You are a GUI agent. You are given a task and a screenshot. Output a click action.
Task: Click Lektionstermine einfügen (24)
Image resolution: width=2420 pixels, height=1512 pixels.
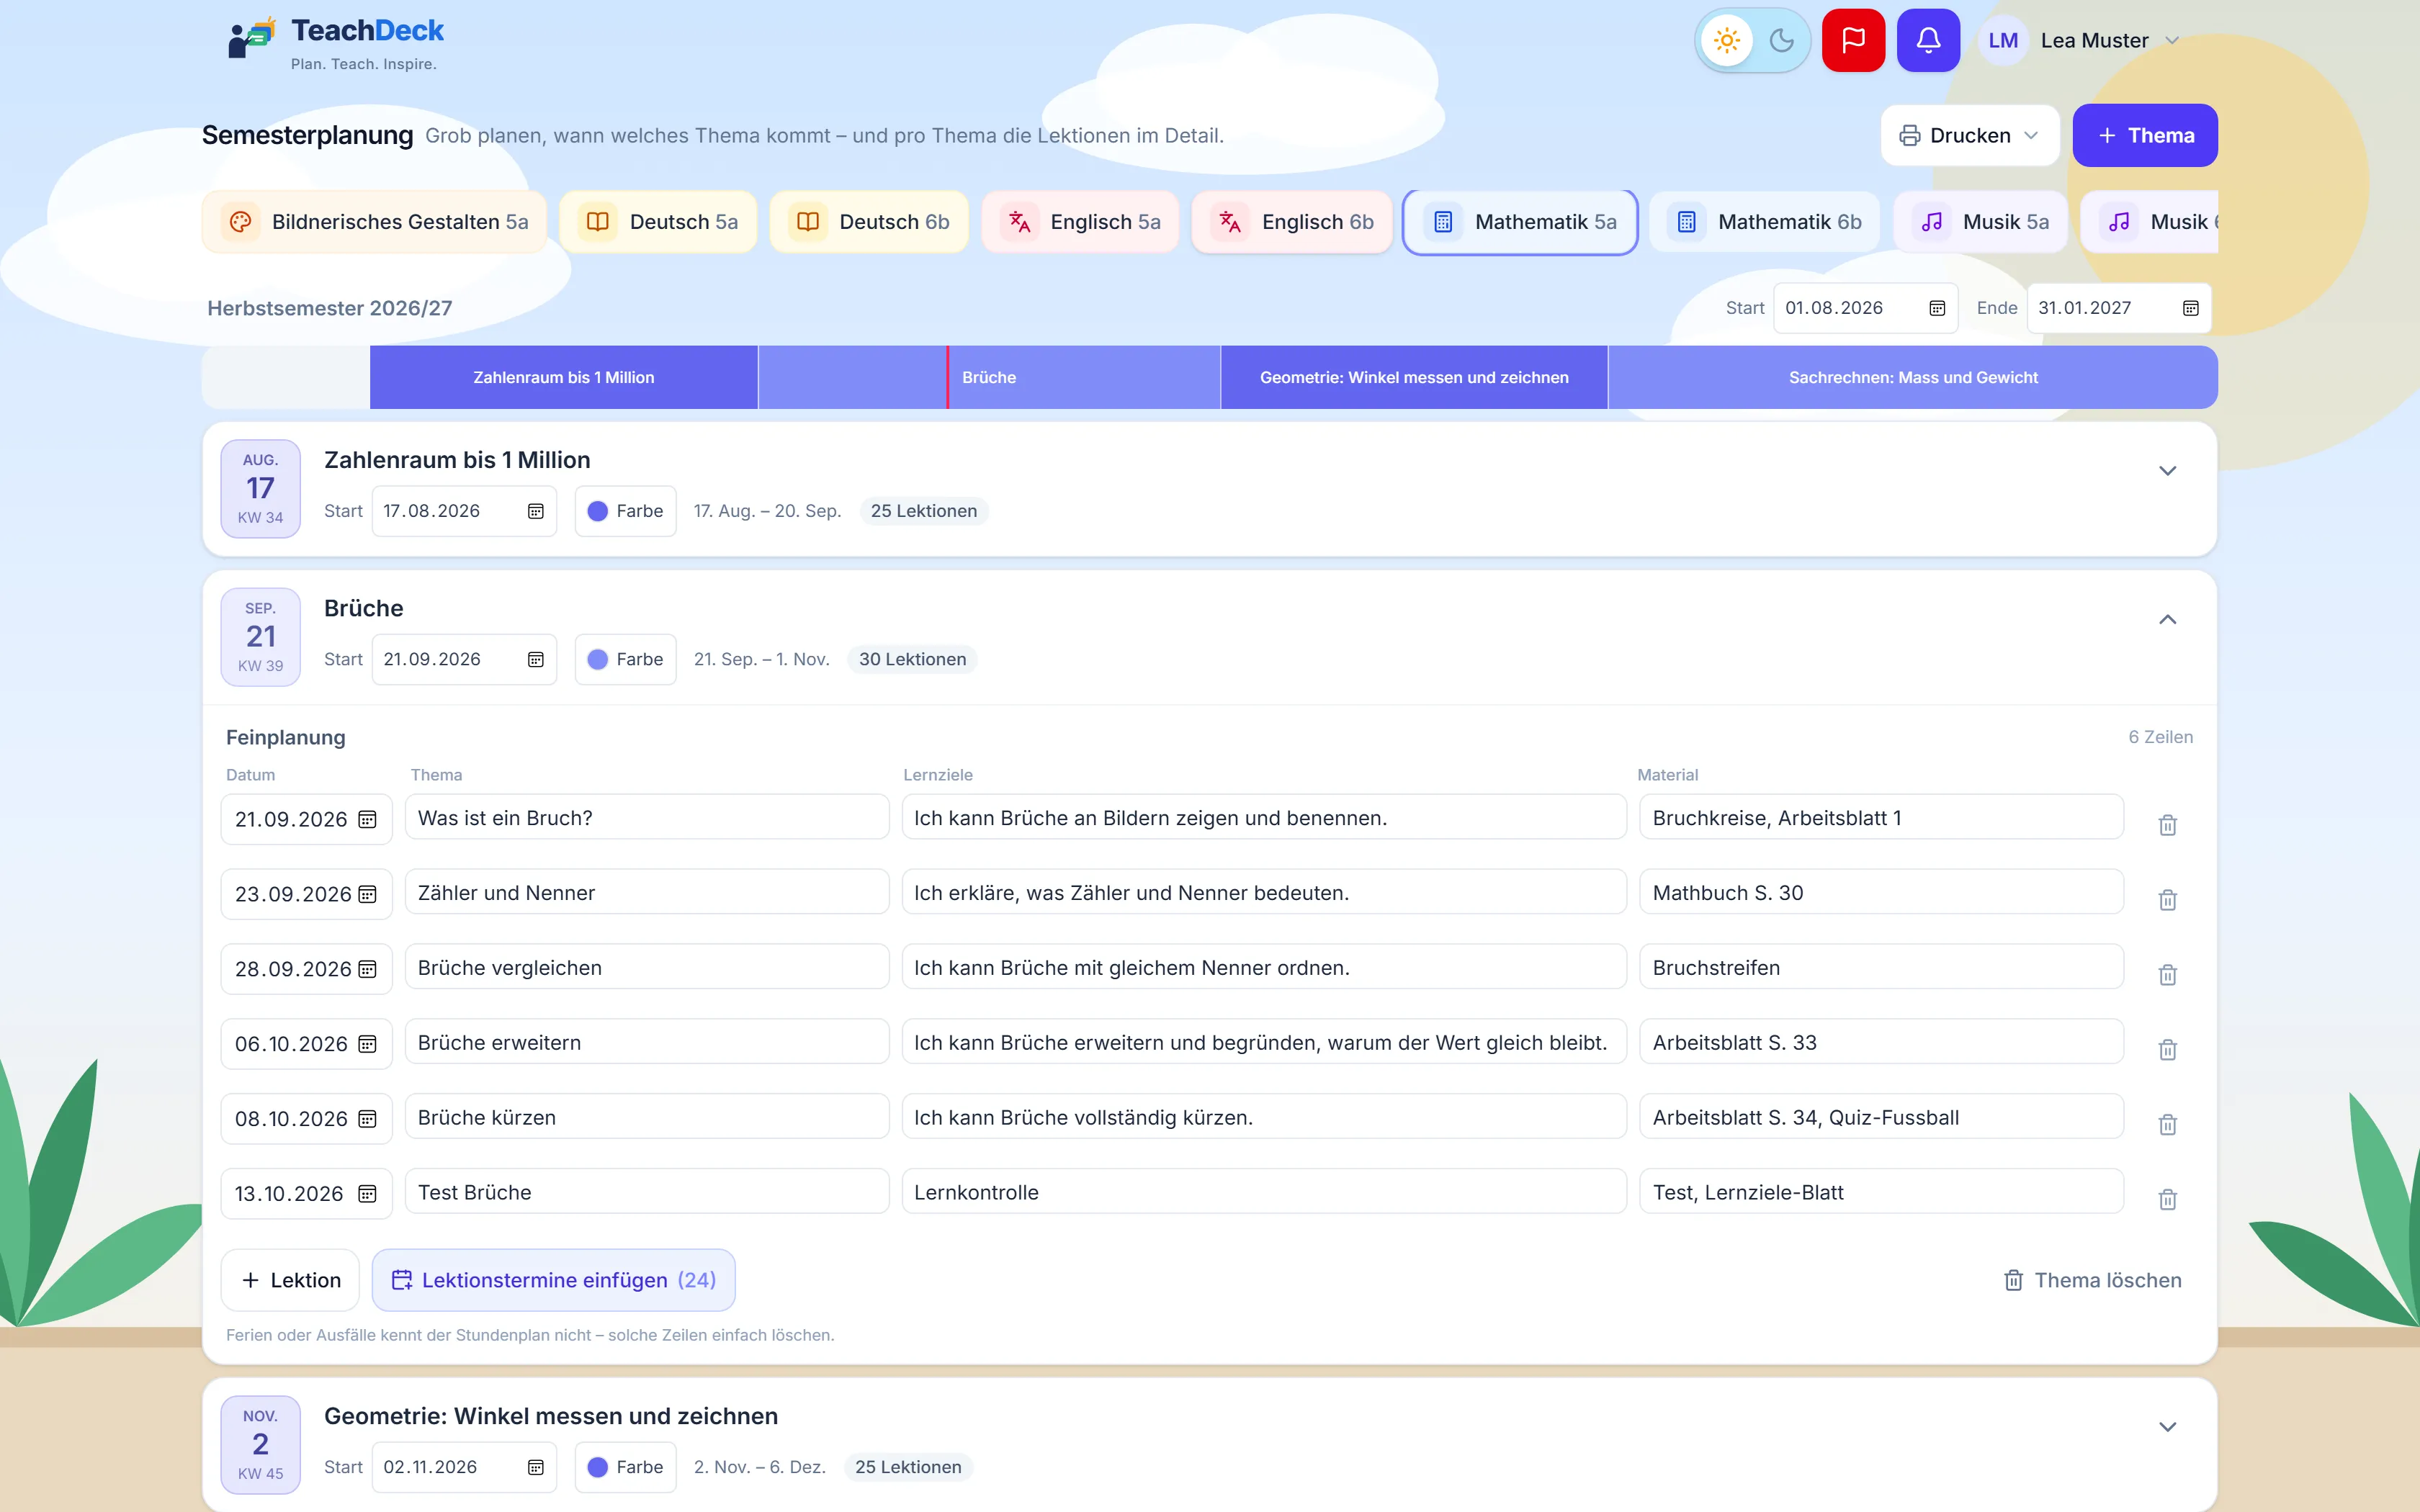[x=553, y=1280]
